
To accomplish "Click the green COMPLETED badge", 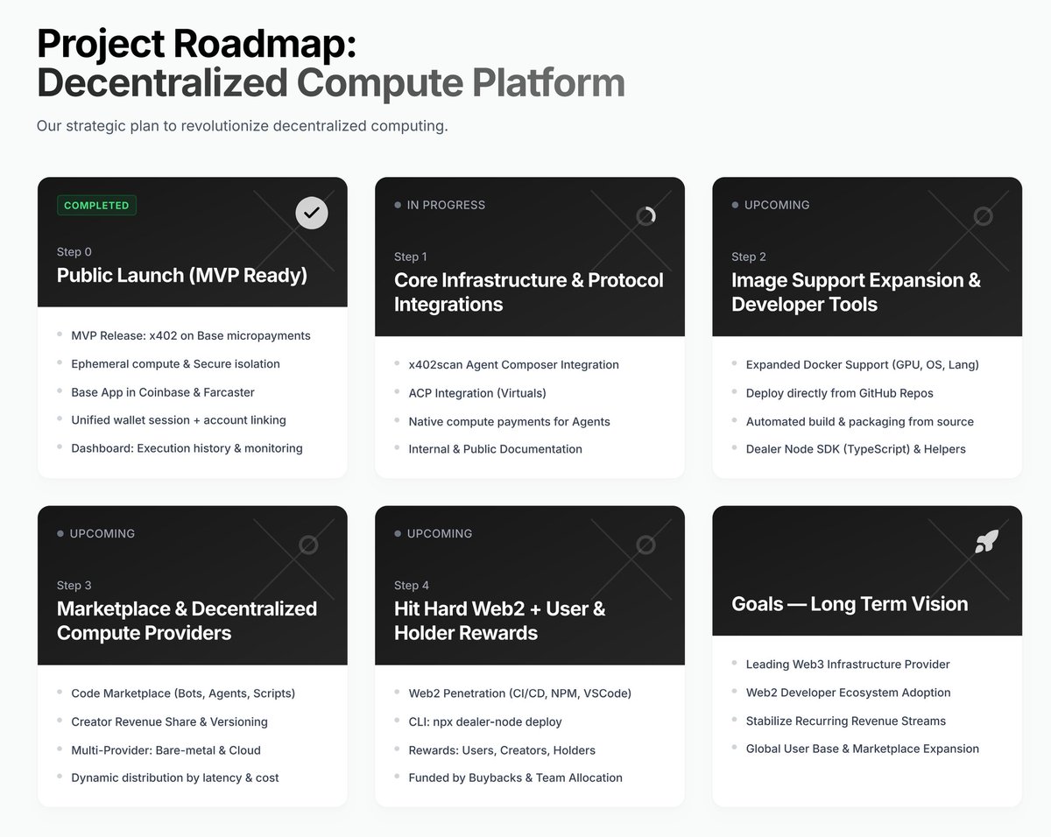I will tap(96, 206).
